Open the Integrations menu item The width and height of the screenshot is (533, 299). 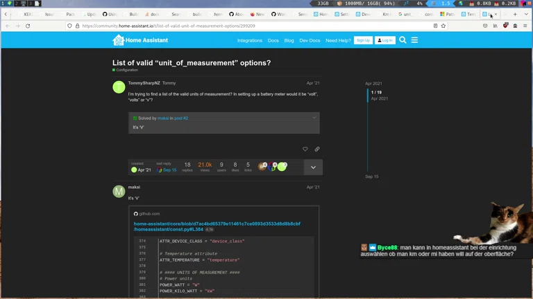point(250,41)
